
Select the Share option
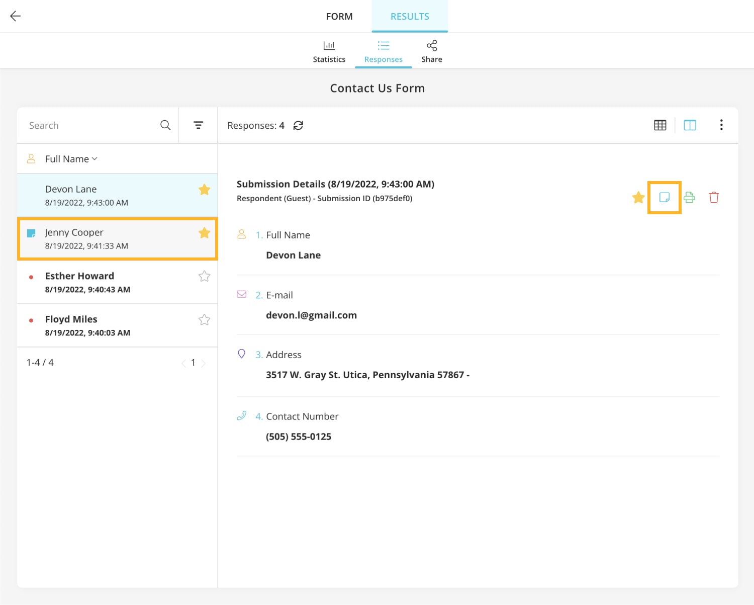click(431, 50)
